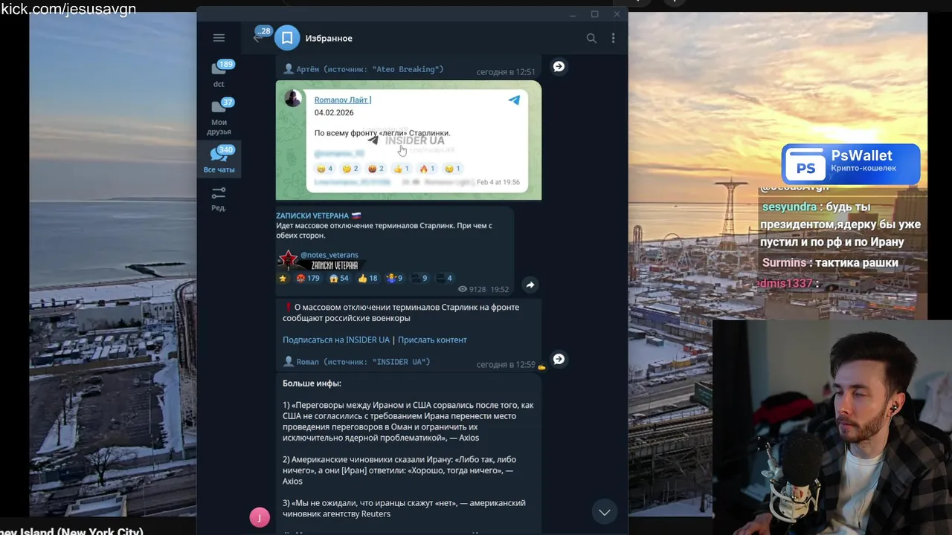This screenshot has width=952, height=535.
Task: Click the dmis1337 username in the stream chat
Action: pyautogui.click(x=785, y=283)
